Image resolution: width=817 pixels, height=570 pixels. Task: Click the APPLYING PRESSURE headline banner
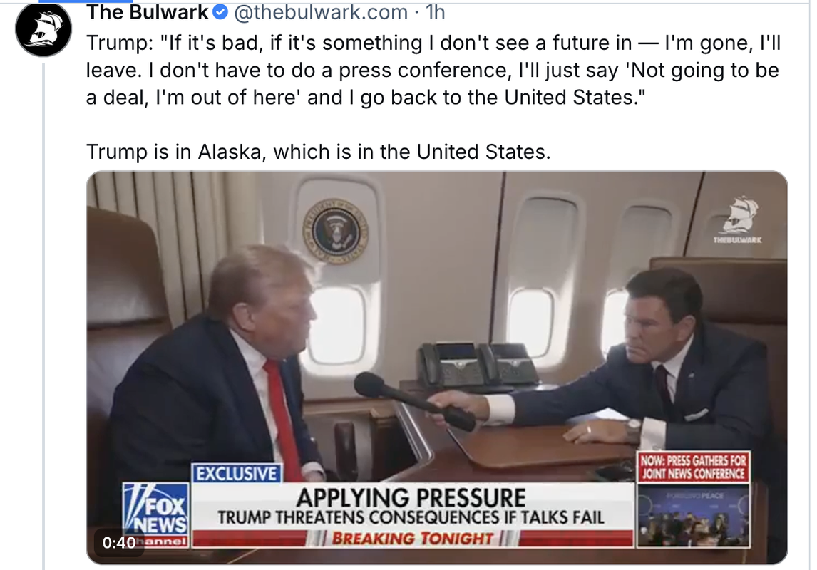[x=411, y=505]
